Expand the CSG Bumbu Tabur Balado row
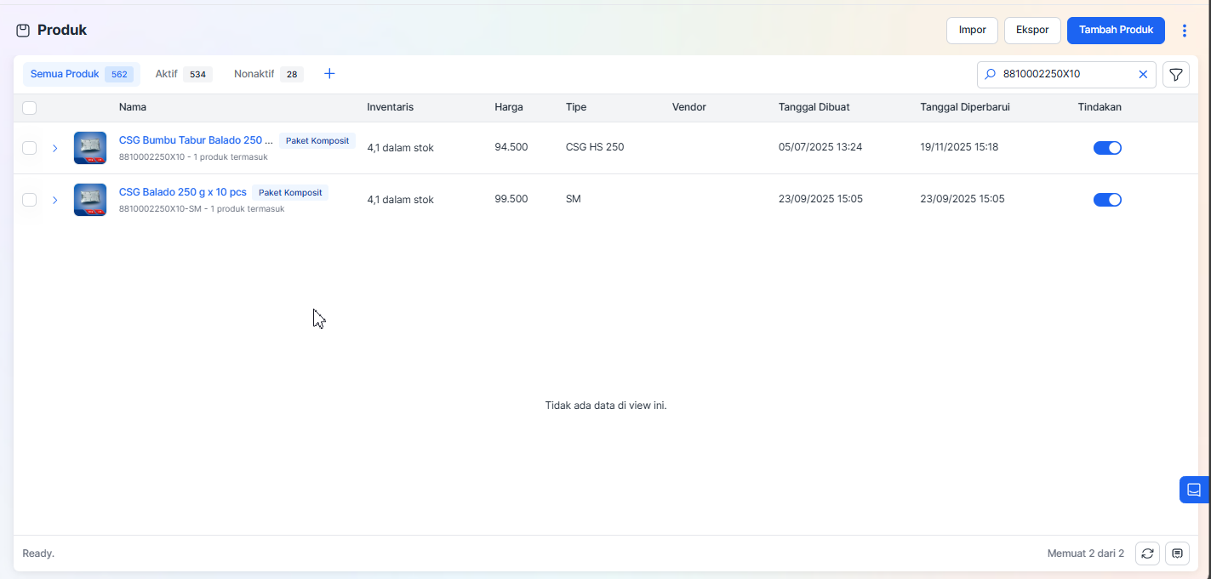Screen dimensions: 1211x579 [x=54, y=148]
